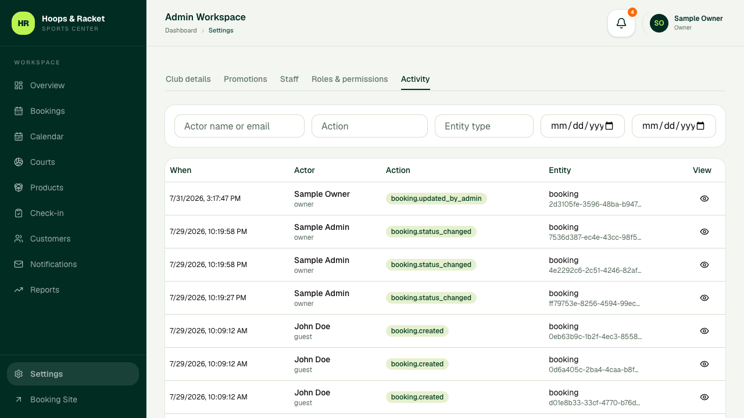This screenshot has width=744, height=418.
Task: Select the Activity tab
Action: pyautogui.click(x=416, y=79)
